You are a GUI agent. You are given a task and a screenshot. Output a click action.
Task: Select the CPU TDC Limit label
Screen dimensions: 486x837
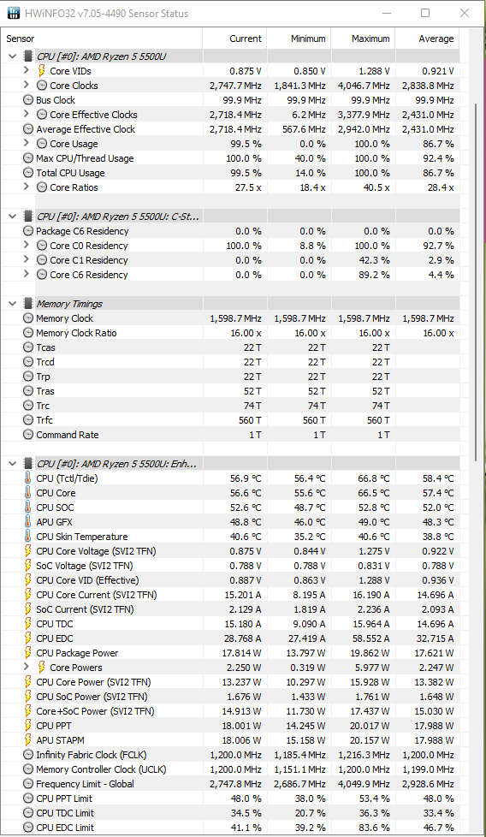pyautogui.click(x=65, y=812)
